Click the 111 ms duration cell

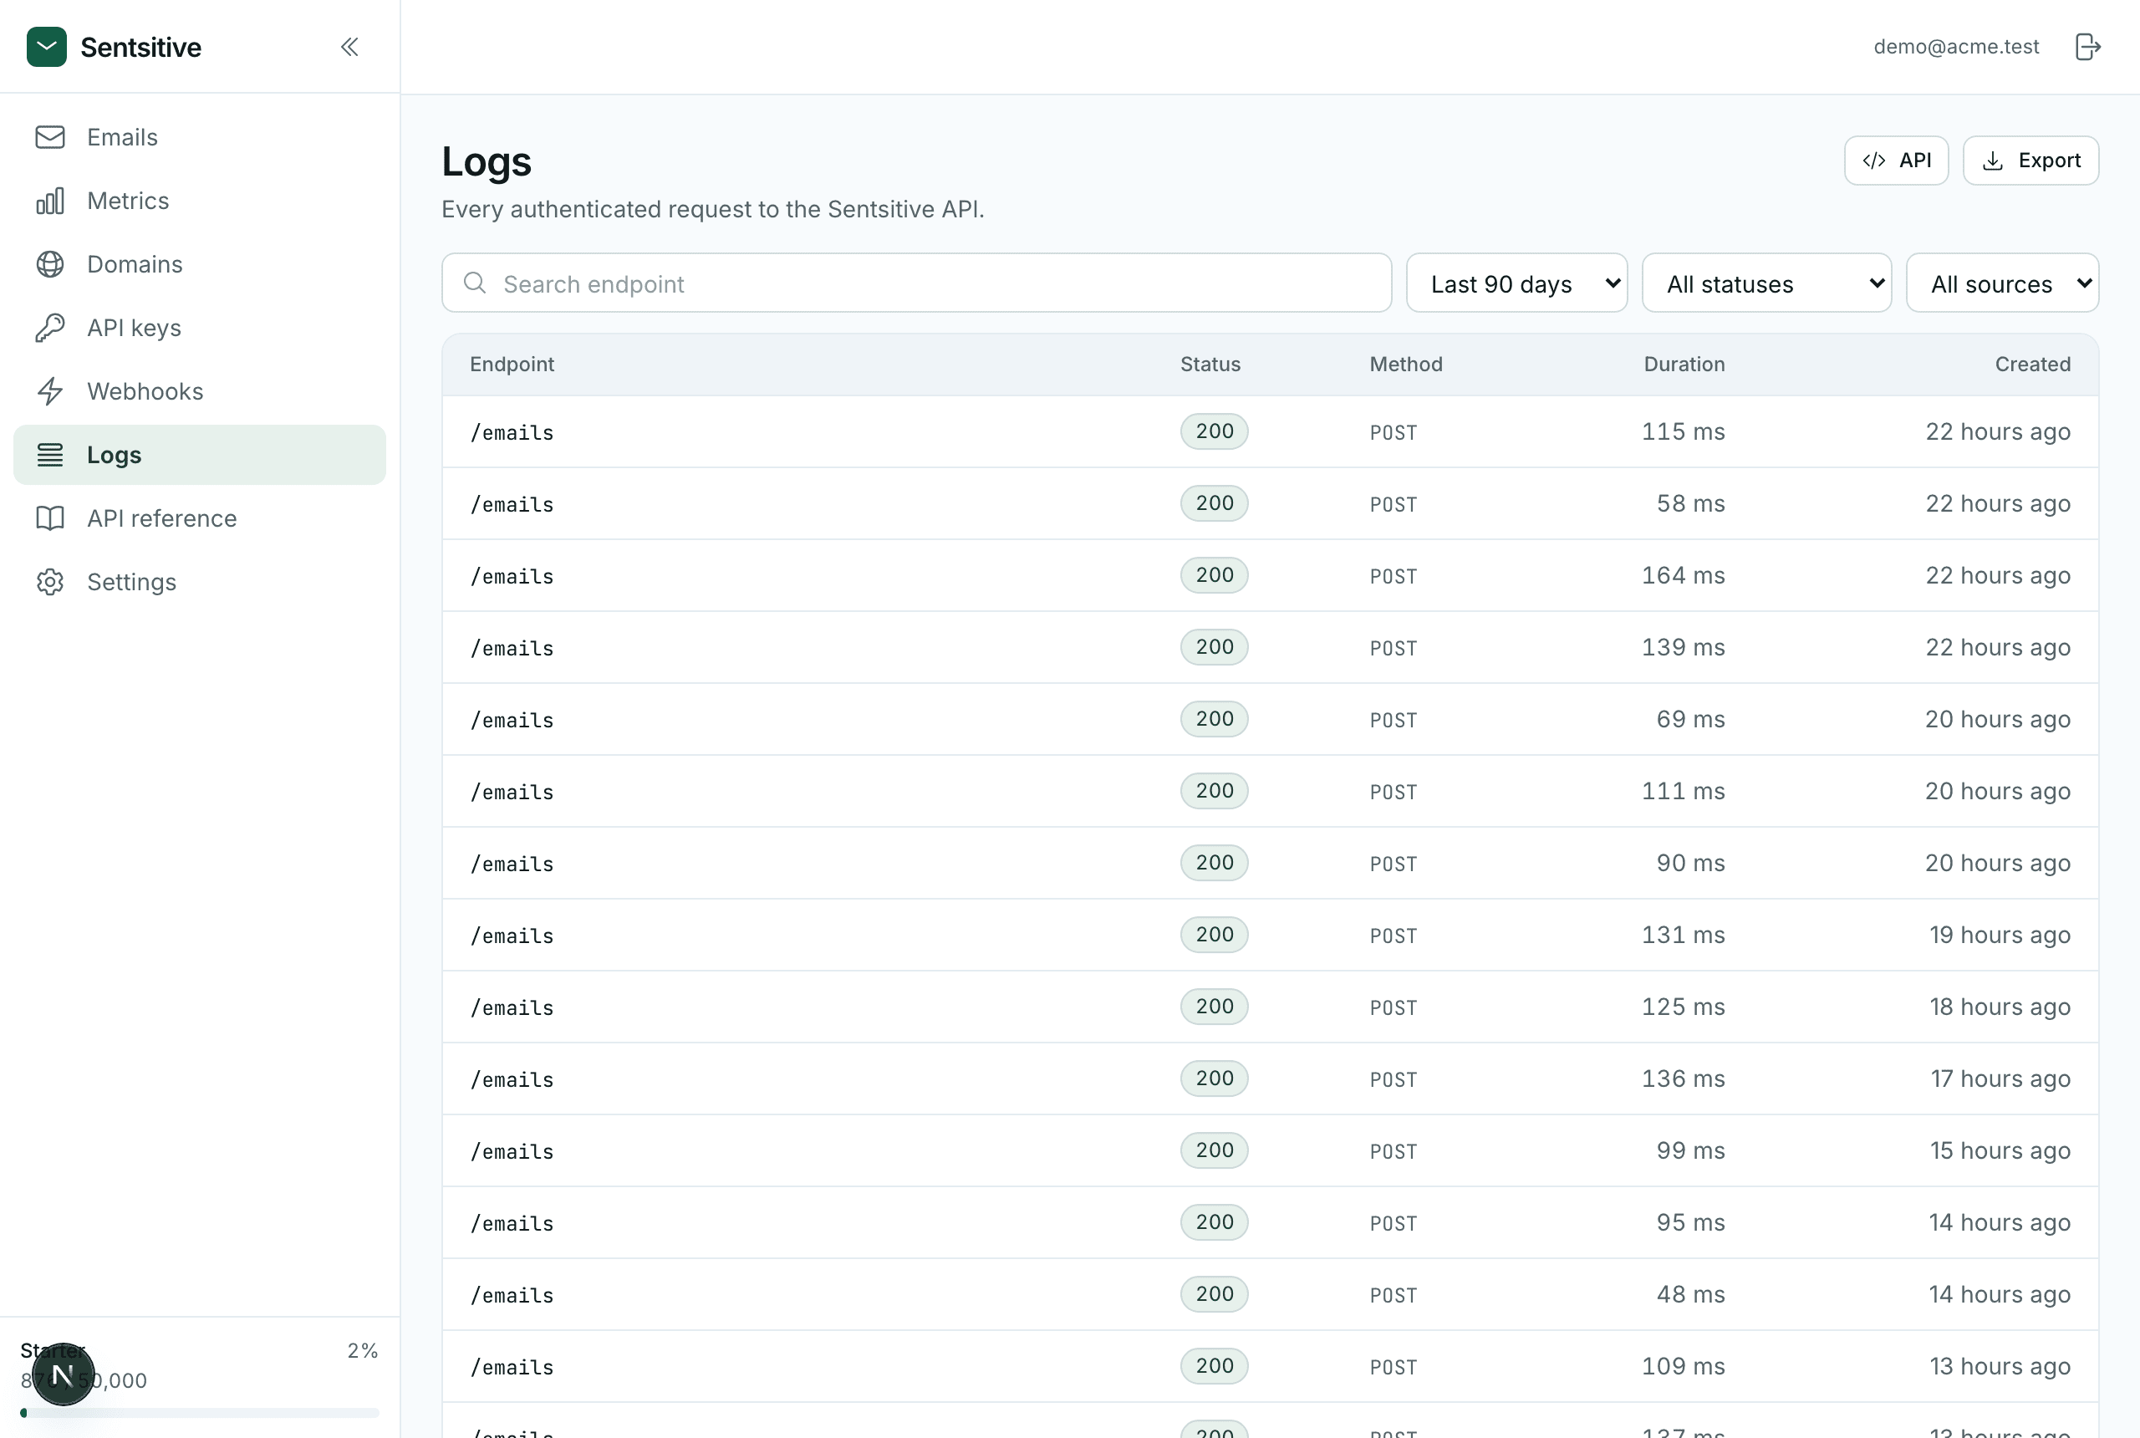(1683, 791)
